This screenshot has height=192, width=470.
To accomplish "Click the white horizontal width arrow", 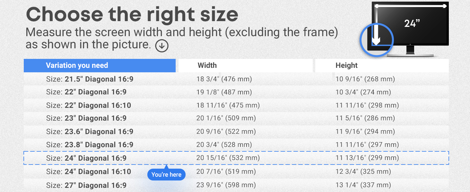I will tap(410, 6).
